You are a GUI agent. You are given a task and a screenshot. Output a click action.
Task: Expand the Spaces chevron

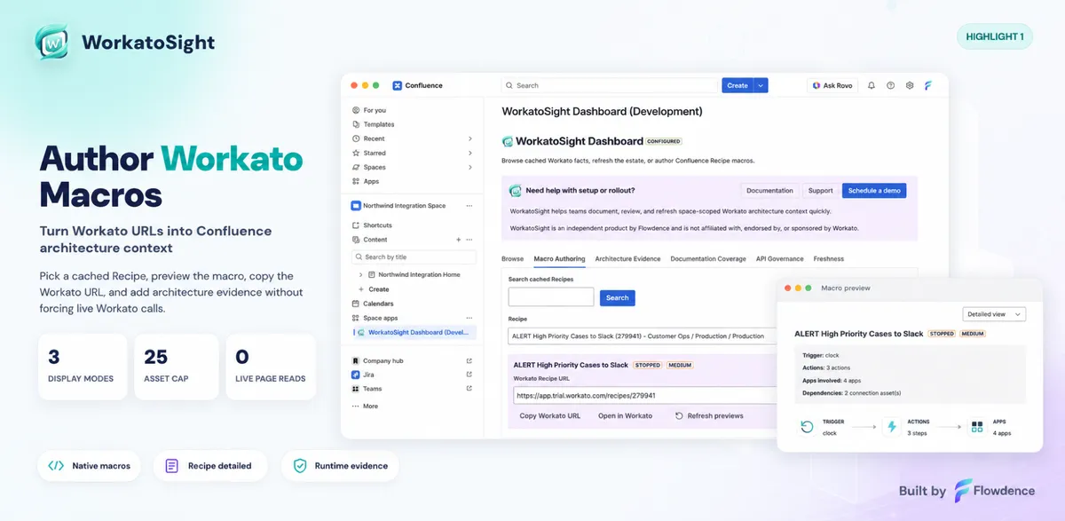(x=470, y=167)
